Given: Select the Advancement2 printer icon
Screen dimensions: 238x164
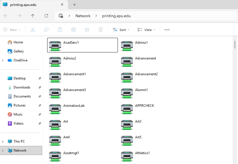Looking at the screenshot, I should (127, 77).
